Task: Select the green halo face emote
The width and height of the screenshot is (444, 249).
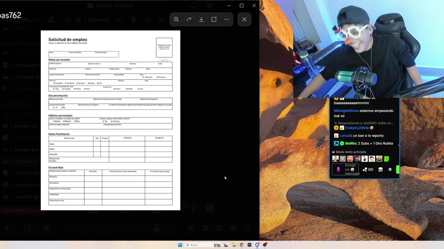Action: coord(386,159)
